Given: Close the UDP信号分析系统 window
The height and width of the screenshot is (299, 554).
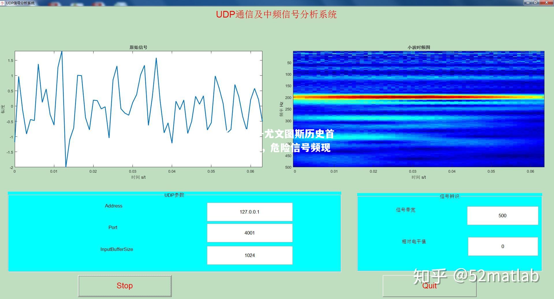Looking at the screenshot, I should point(546,3).
